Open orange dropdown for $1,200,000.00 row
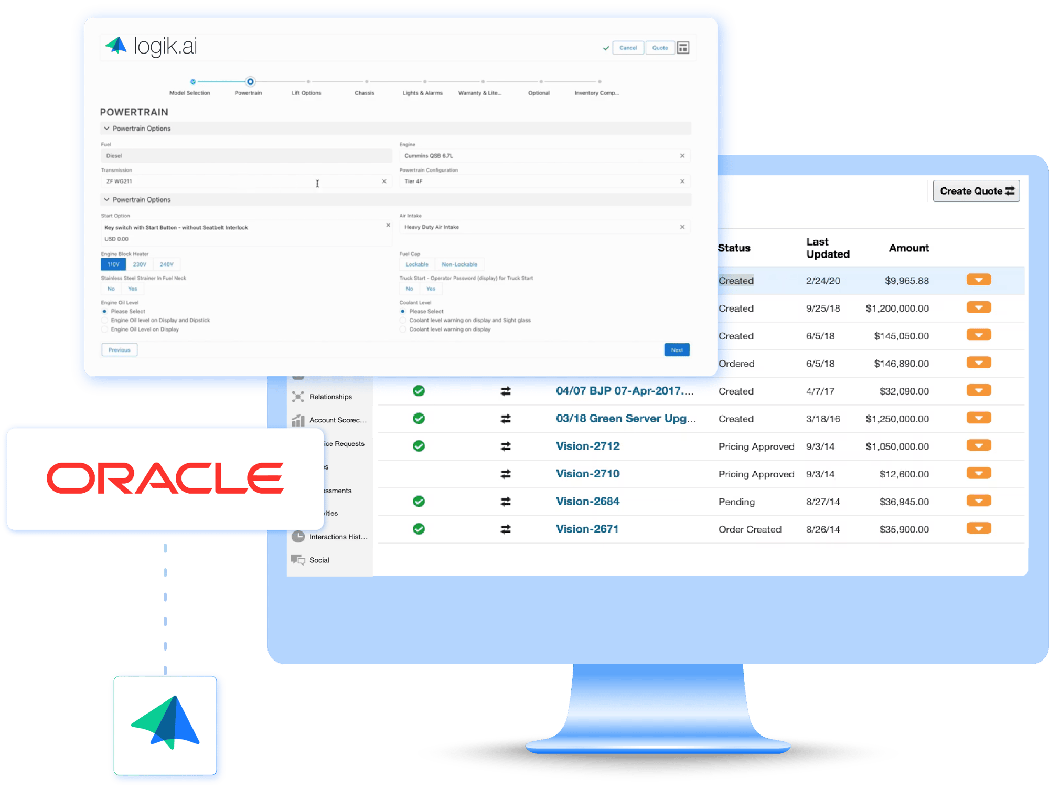 [x=979, y=307]
